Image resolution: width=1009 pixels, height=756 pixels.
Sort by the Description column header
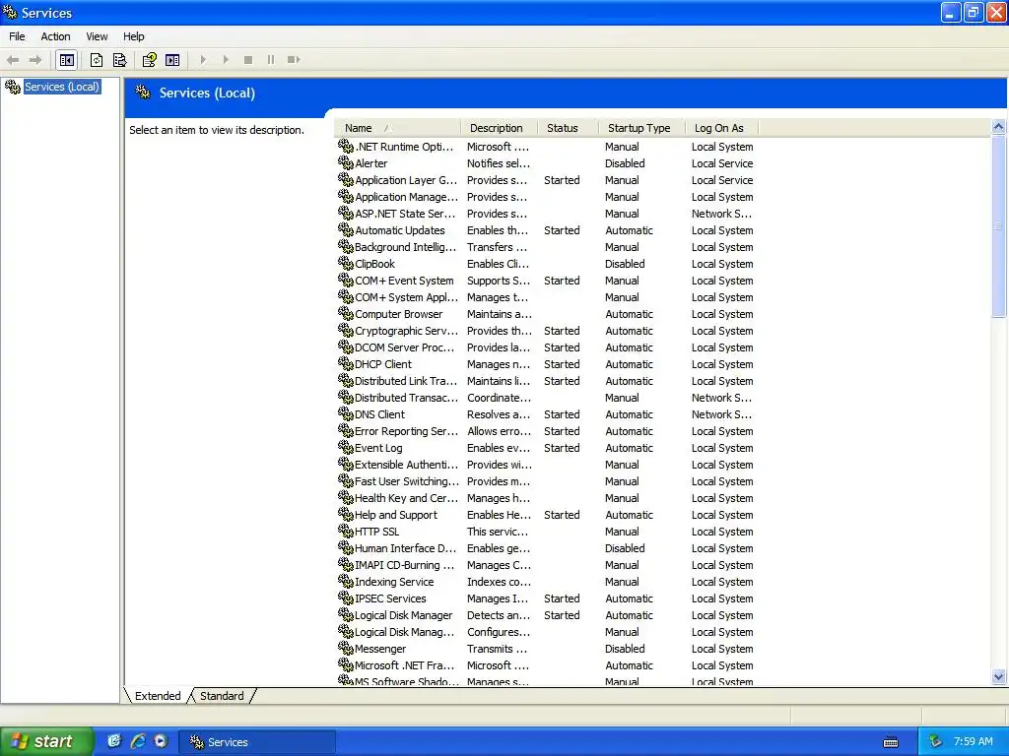click(499, 128)
